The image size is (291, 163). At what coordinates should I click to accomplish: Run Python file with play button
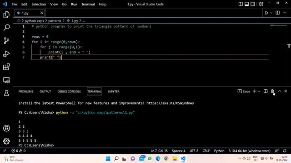(266, 13)
